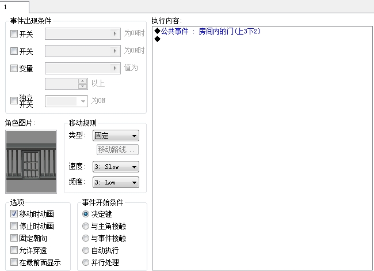Decrease variable value with down stepper arrow

pos(82,86)
